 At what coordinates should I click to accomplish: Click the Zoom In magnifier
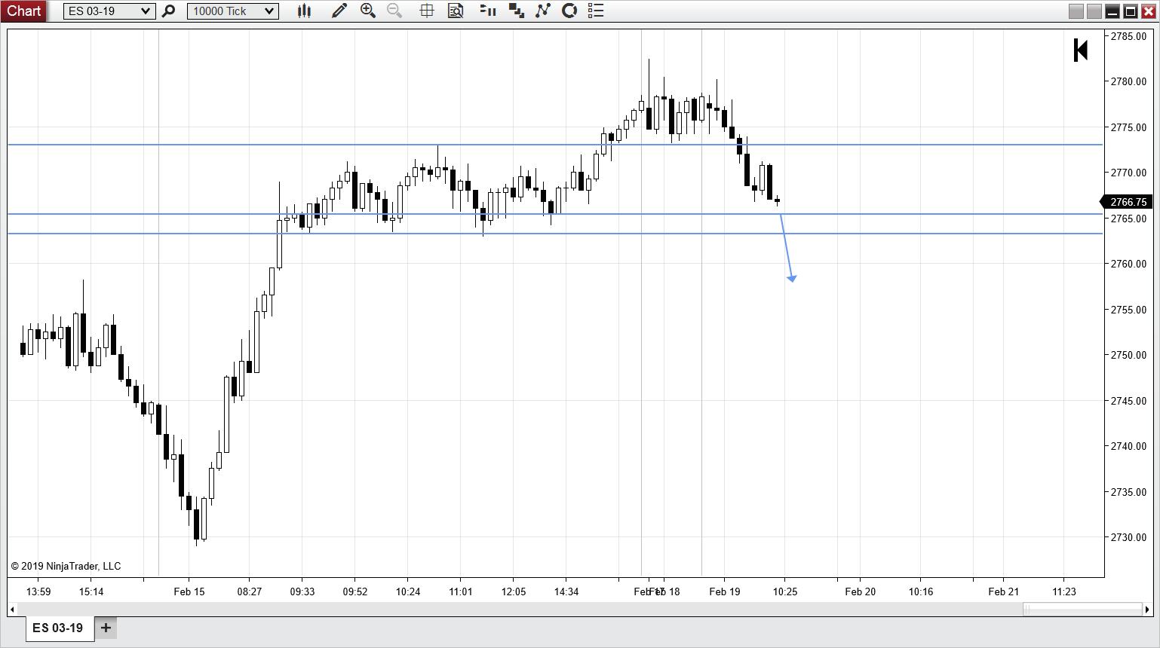(368, 11)
